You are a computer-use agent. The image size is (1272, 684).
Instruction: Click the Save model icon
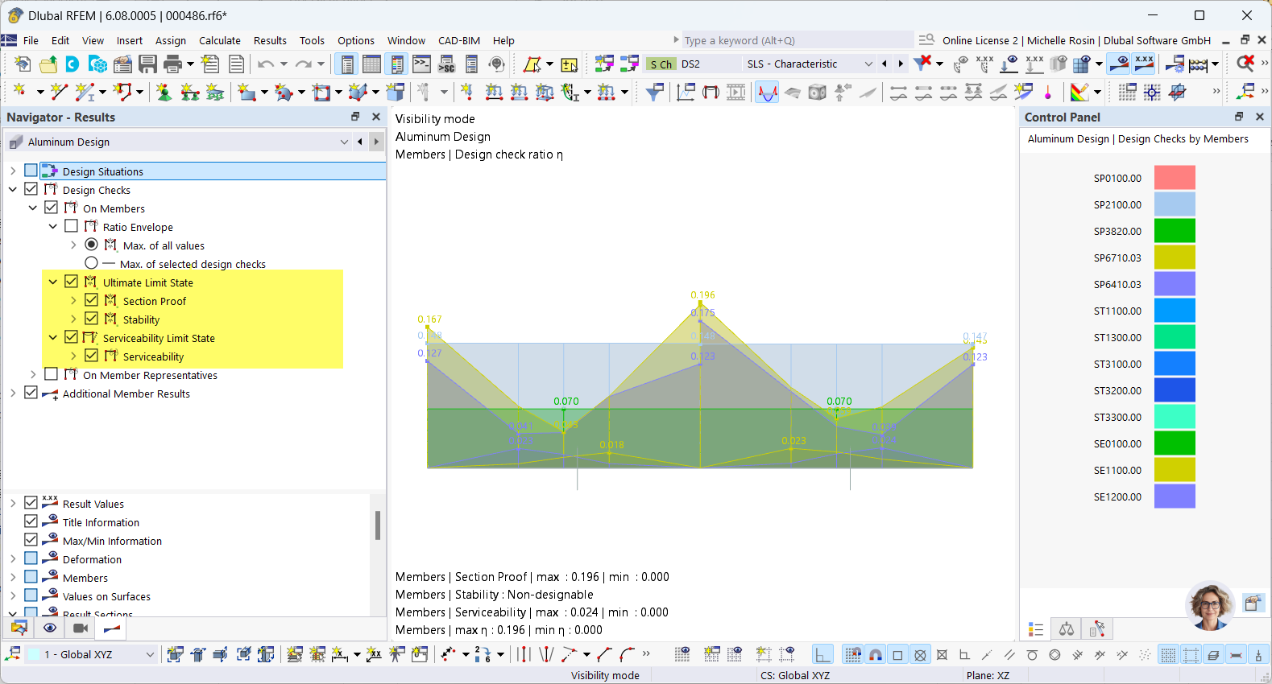point(147,64)
